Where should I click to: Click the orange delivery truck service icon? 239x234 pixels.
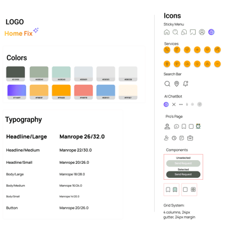click(187, 64)
